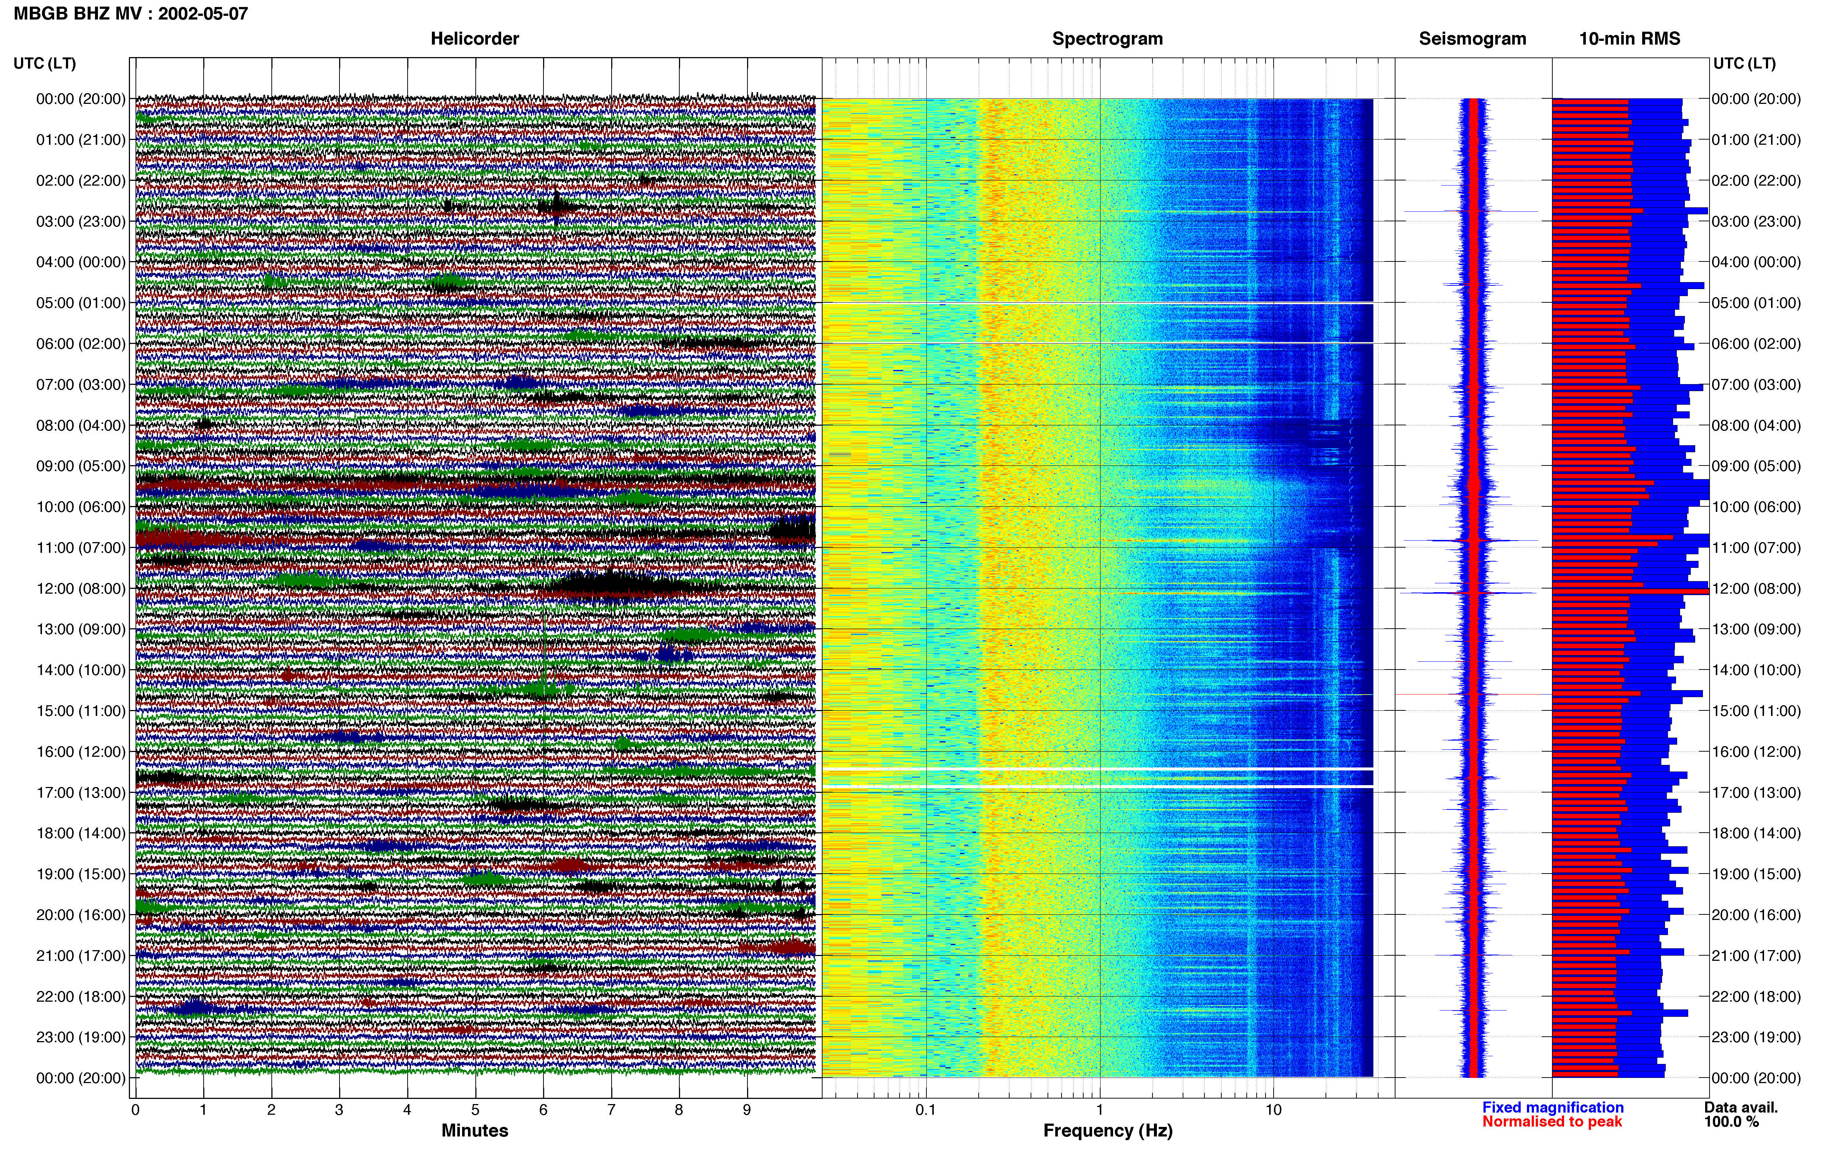Screen dimensions: 1848x1156
Task: Click the Spectrogram panel heading
Action: [1108, 39]
